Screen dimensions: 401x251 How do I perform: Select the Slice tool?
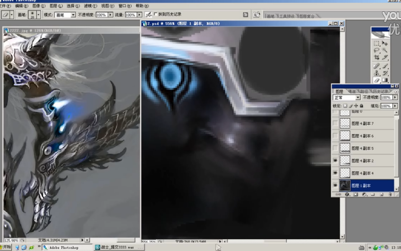click(x=384, y=58)
